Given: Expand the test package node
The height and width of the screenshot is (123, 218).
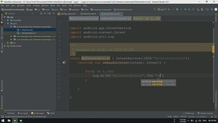Looking at the screenshot, I should tap(11, 40).
